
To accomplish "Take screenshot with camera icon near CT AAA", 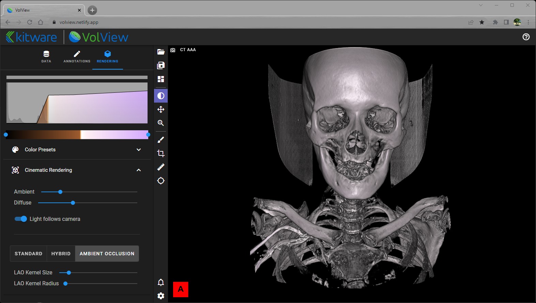I will point(173,50).
